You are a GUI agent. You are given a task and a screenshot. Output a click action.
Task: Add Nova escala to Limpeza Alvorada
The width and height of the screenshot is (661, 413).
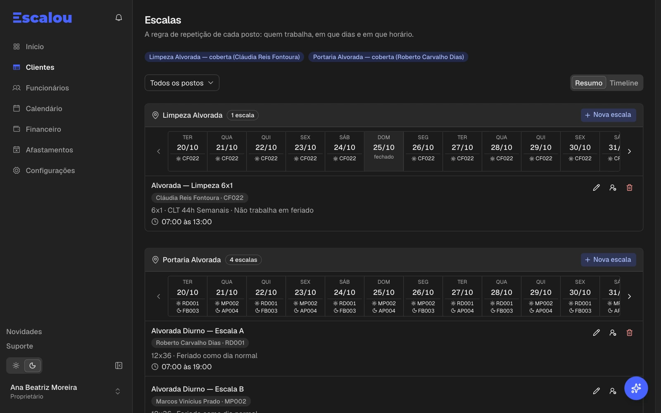click(608, 115)
